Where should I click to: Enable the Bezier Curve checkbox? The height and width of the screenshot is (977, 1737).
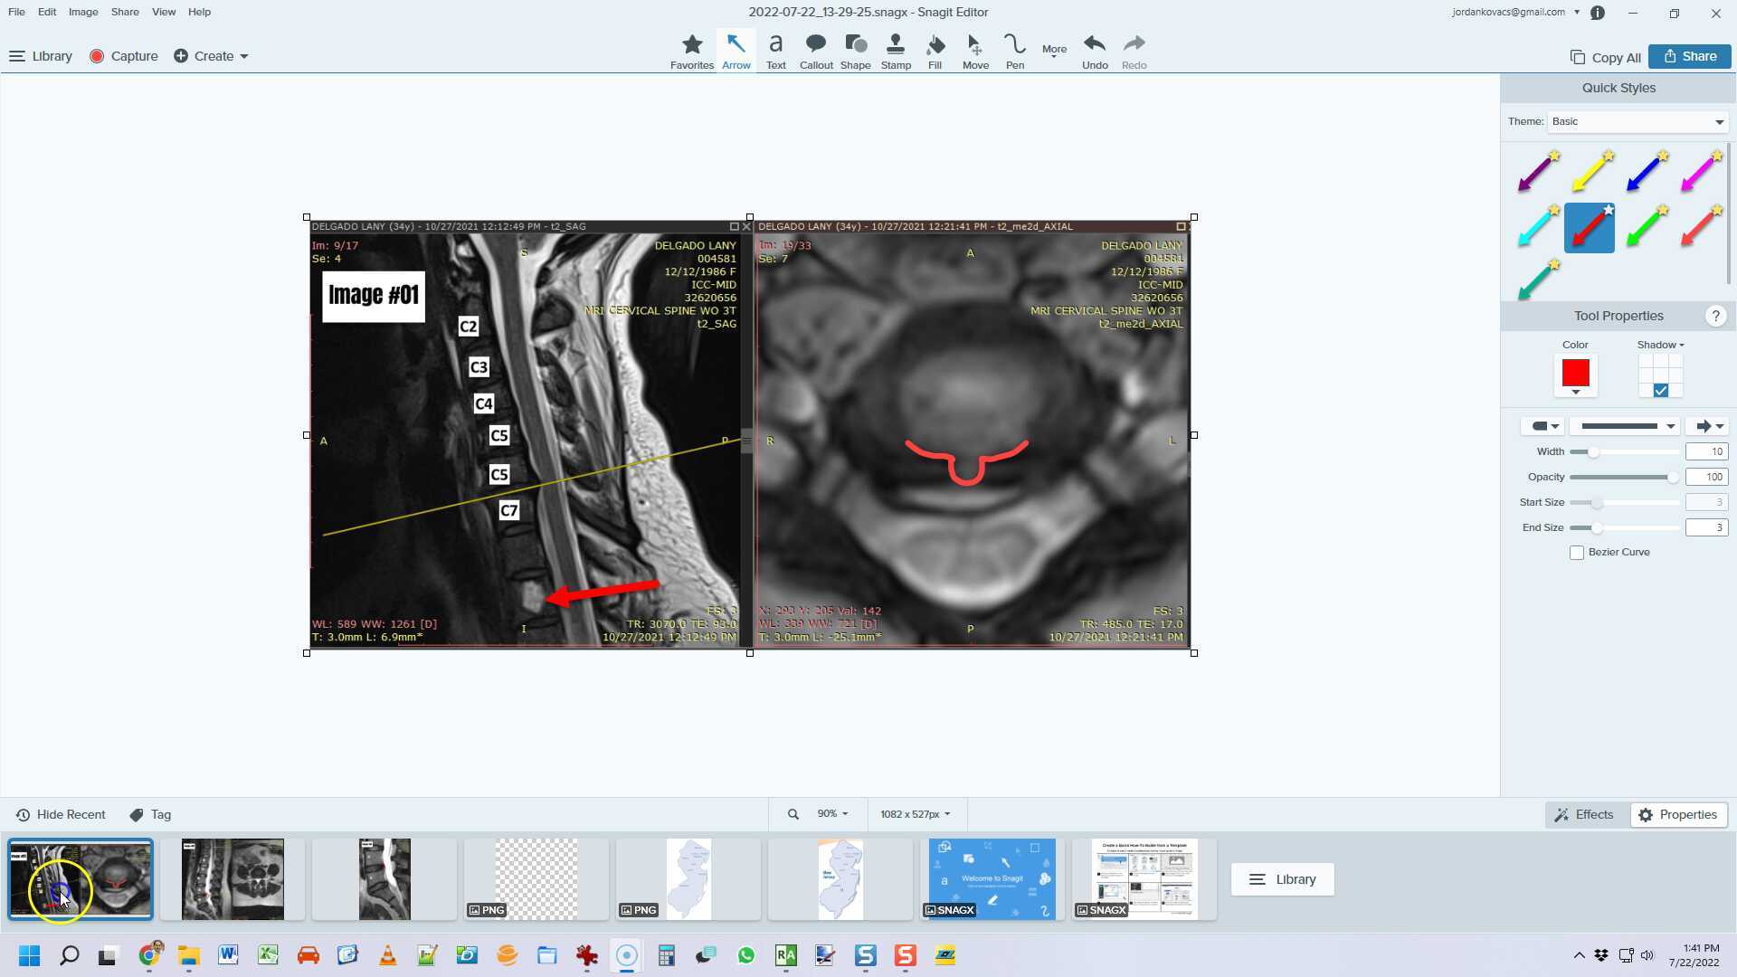click(x=1577, y=553)
